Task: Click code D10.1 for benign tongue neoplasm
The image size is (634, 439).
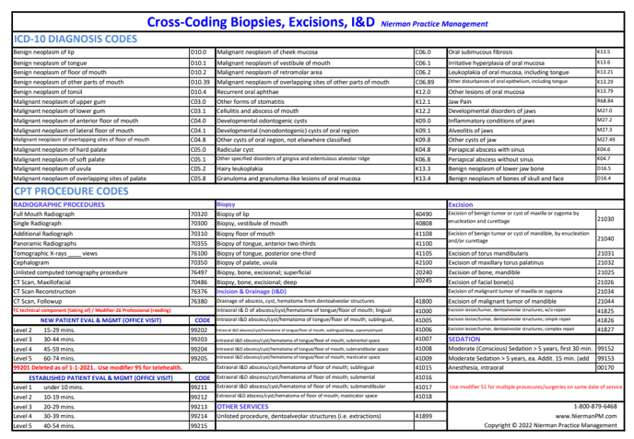Action: [x=198, y=63]
